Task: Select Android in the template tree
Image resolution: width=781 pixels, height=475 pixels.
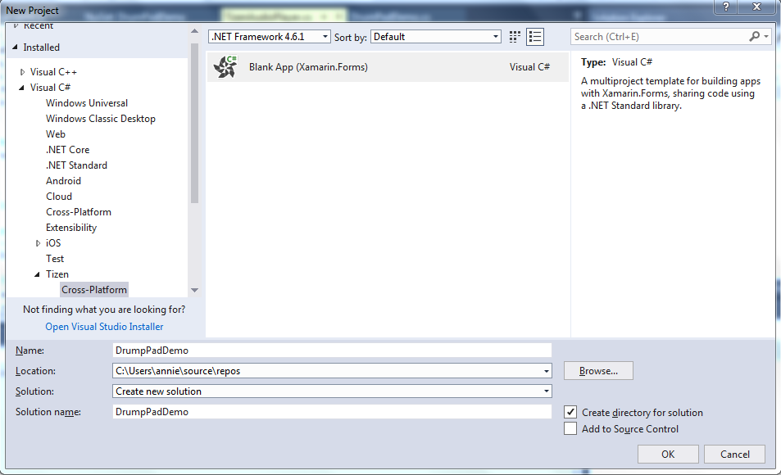Action: [63, 181]
